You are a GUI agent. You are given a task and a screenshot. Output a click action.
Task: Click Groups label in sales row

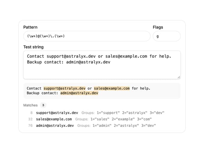tap(82, 119)
